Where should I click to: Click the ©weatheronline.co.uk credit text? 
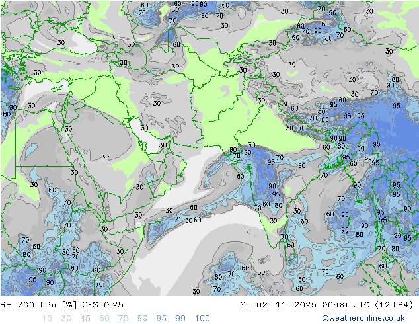(363, 318)
